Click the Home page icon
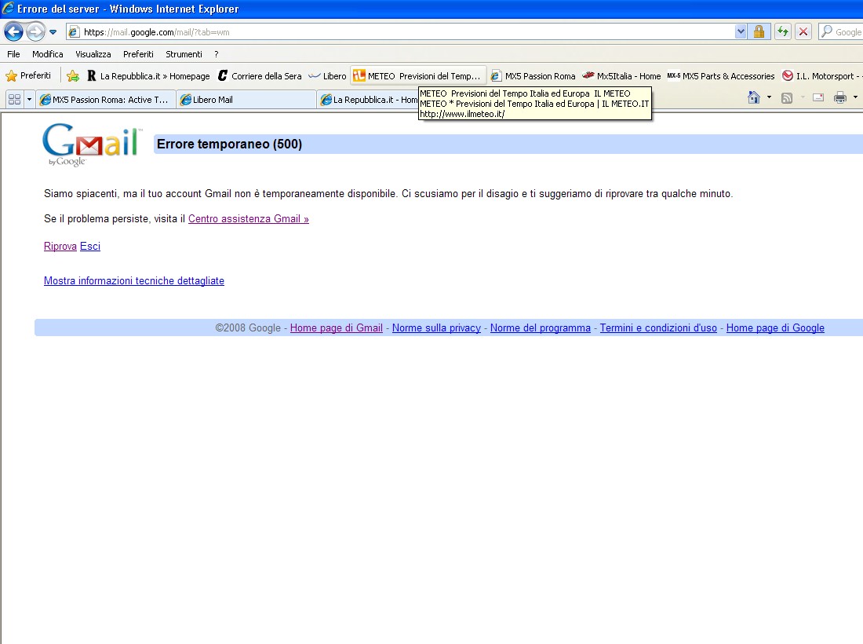Image resolution: width=863 pixels, height=644 pixels. coord(753,97)
